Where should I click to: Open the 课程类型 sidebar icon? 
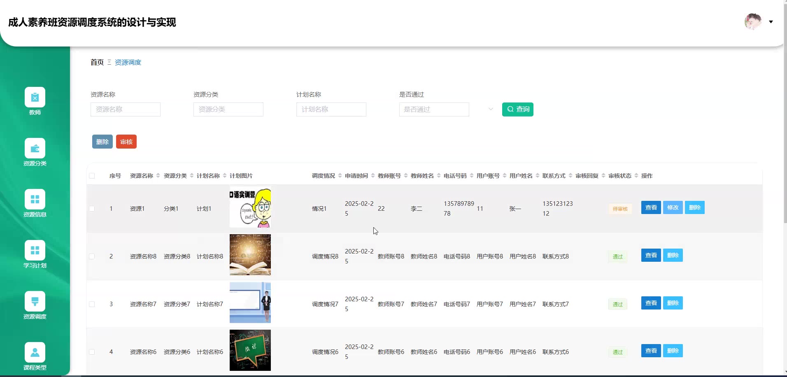(x=35, y=353)
